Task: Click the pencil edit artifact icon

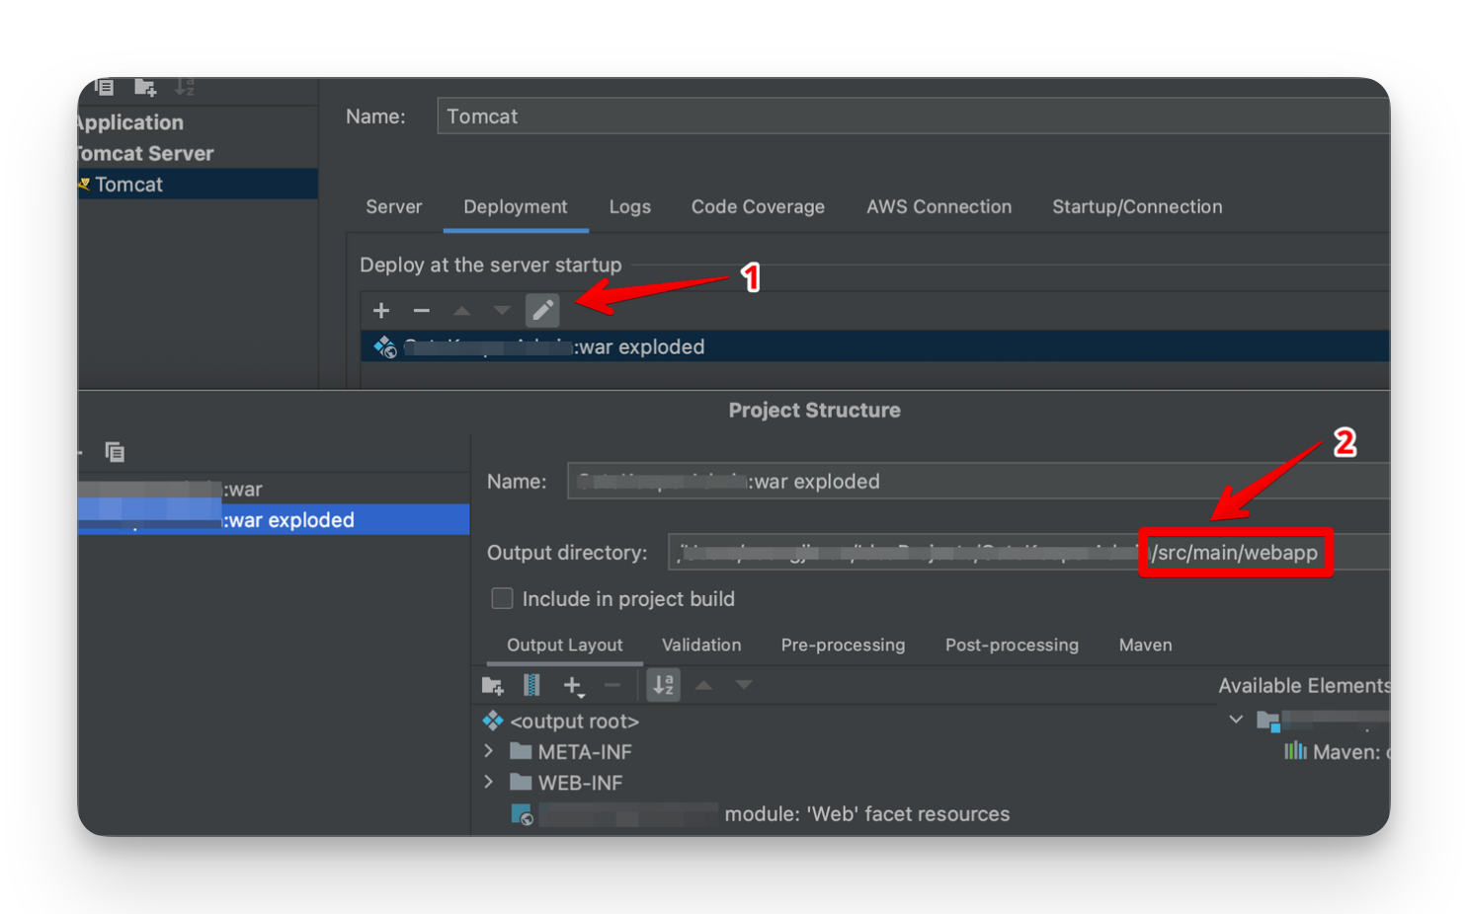Action: 542,311
